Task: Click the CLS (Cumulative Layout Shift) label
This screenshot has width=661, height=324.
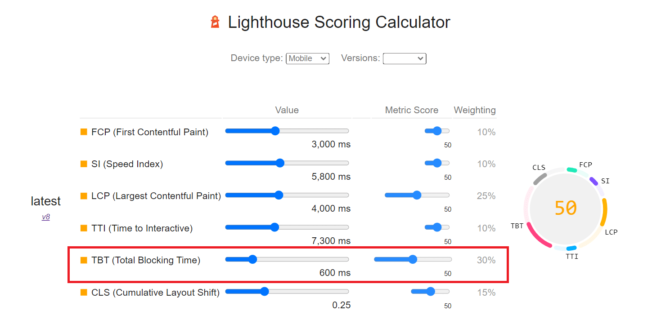Action: click(x=155, y=293)
